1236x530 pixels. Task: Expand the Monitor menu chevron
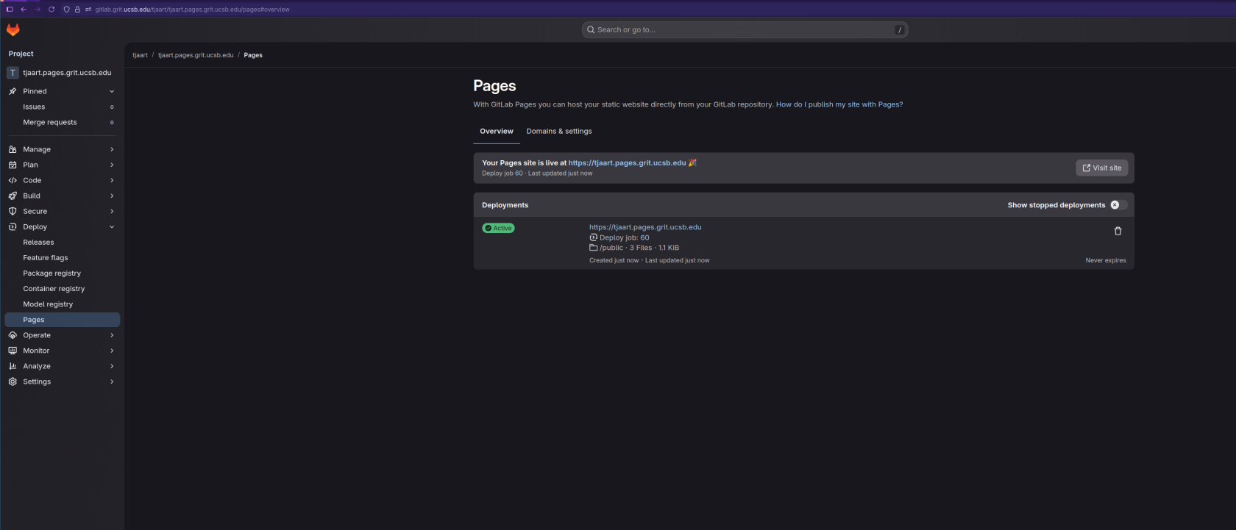[112, 351]
